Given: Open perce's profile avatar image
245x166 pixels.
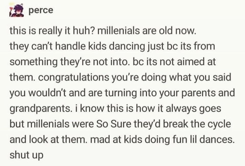Looking at the screenshot, I should pyautogui.click(x=17, y=10).
